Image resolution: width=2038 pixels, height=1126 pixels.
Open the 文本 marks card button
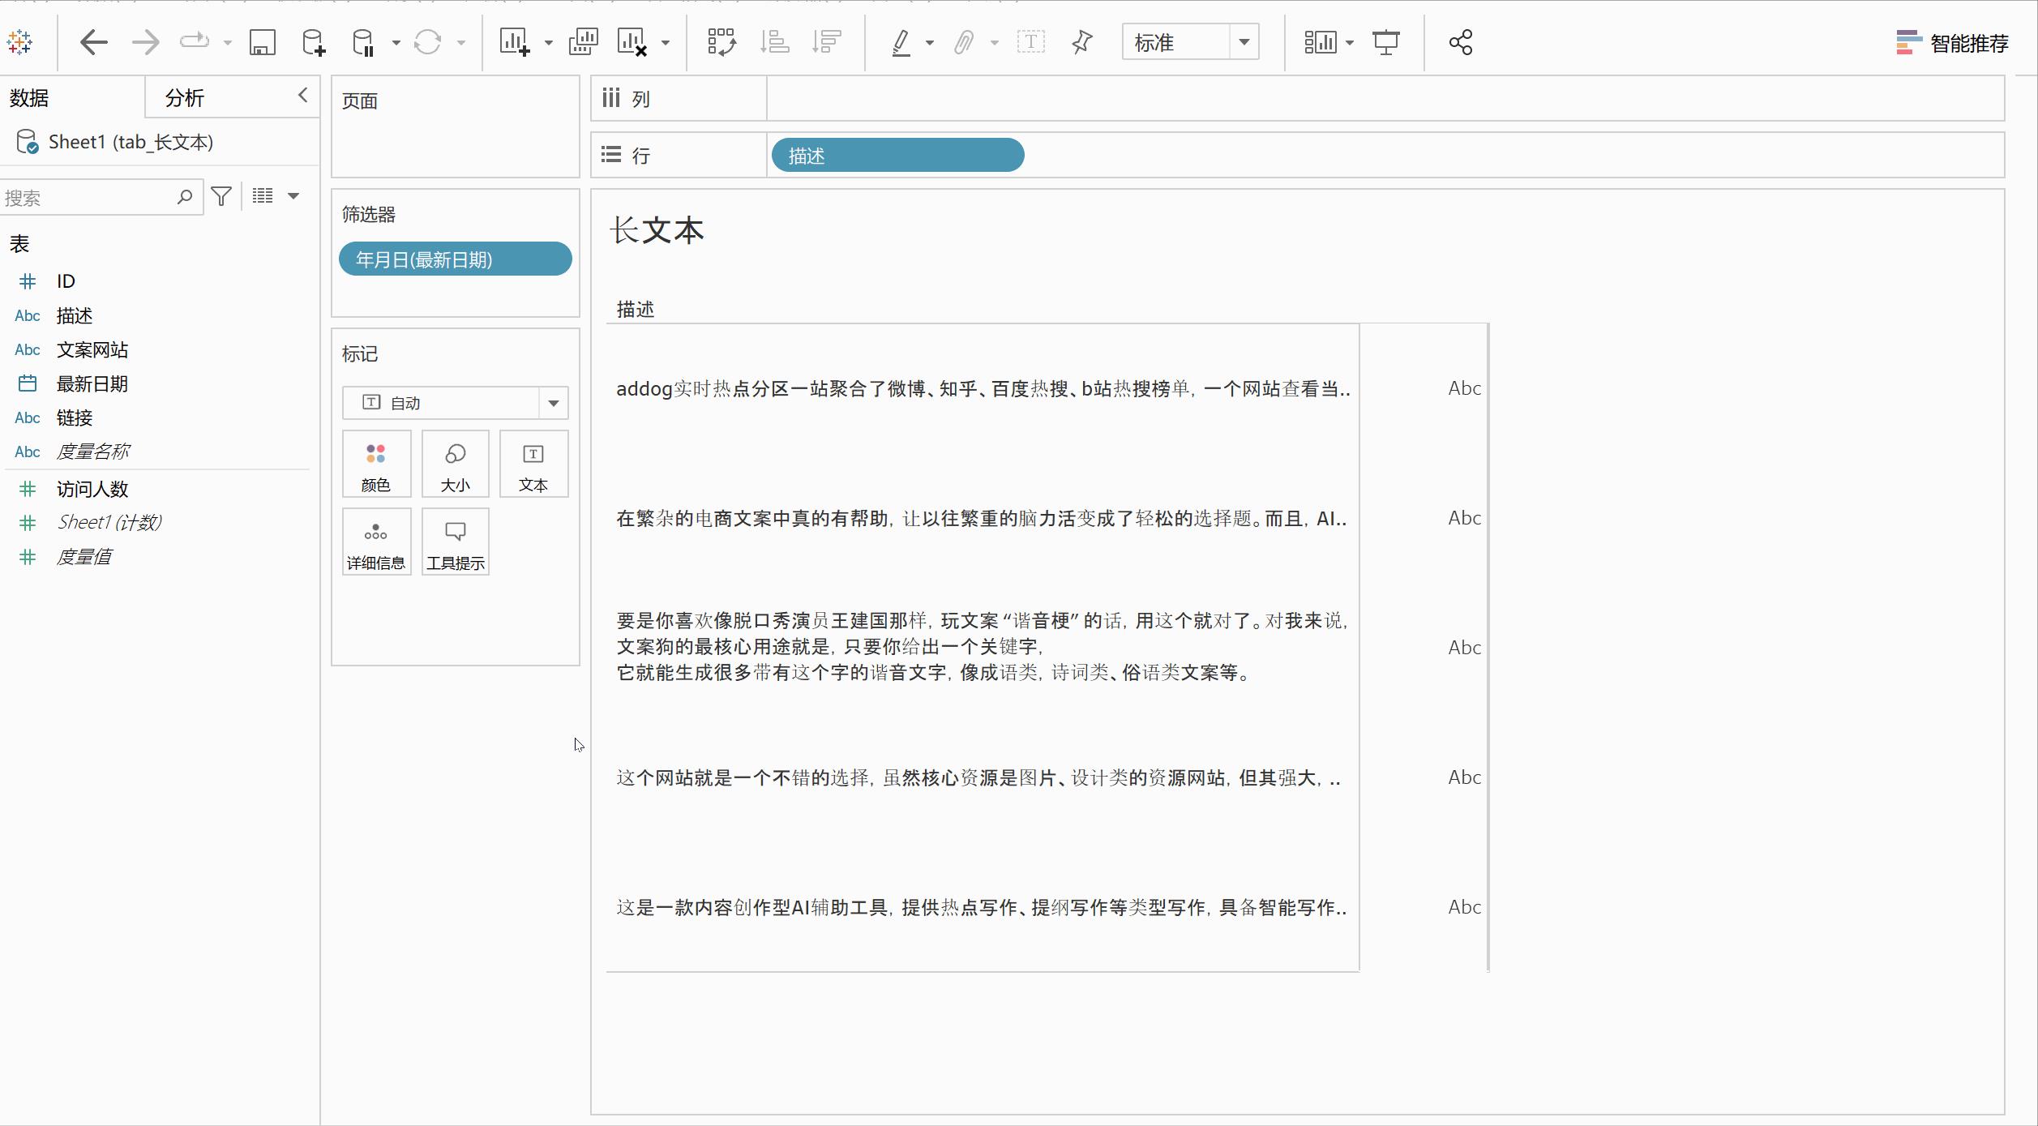pyautogui.click(x=533, y=464)
